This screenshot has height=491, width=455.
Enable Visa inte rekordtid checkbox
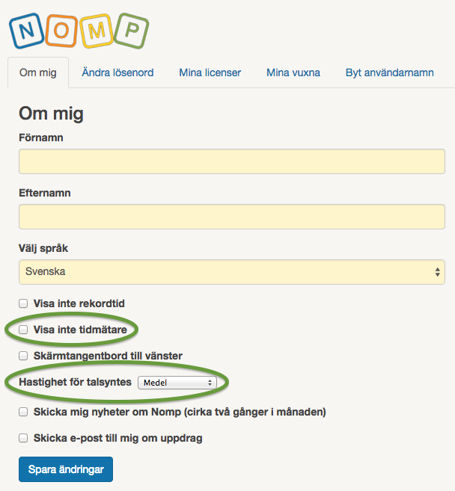coord(23,303)
